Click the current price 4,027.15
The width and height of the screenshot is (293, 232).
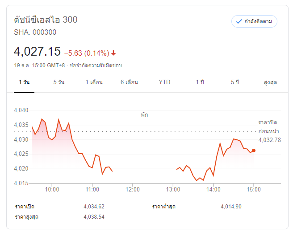37,52
